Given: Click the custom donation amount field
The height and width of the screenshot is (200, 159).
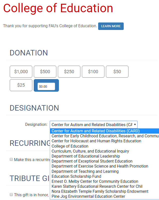Looking at the screenshot, I should coord(46,86).
